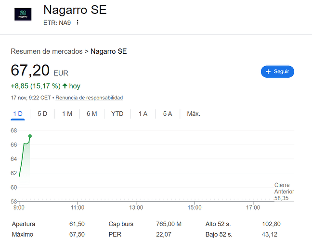Image resolution: width=312 pixels, height=240 pixels.
Task: Click the Alto 52 s. value
Action: coord(271,224)
